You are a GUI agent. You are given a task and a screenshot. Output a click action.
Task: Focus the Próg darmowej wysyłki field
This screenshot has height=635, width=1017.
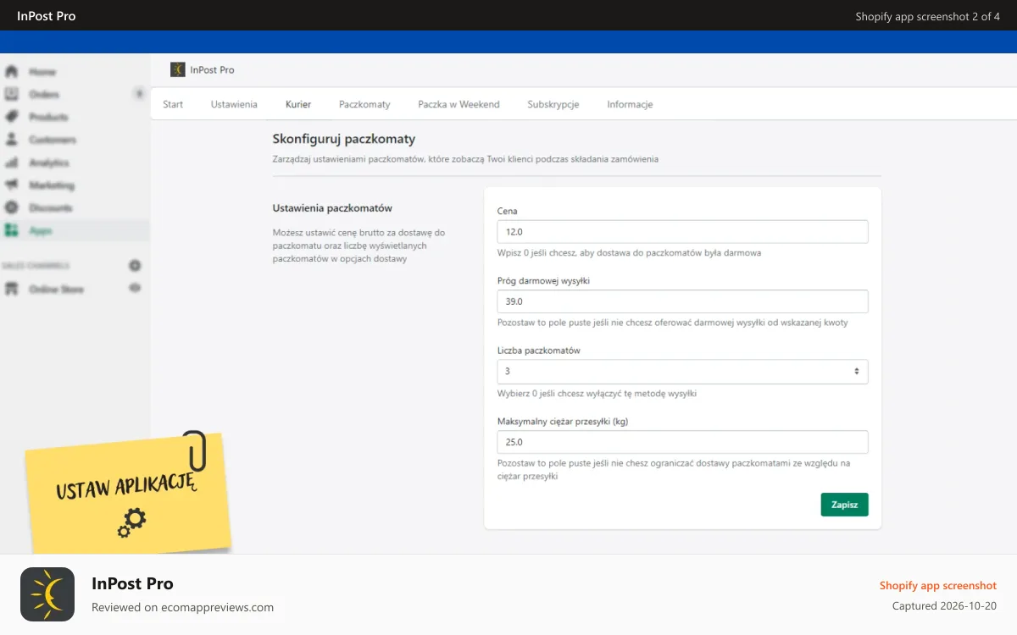[x=682, y=301]
